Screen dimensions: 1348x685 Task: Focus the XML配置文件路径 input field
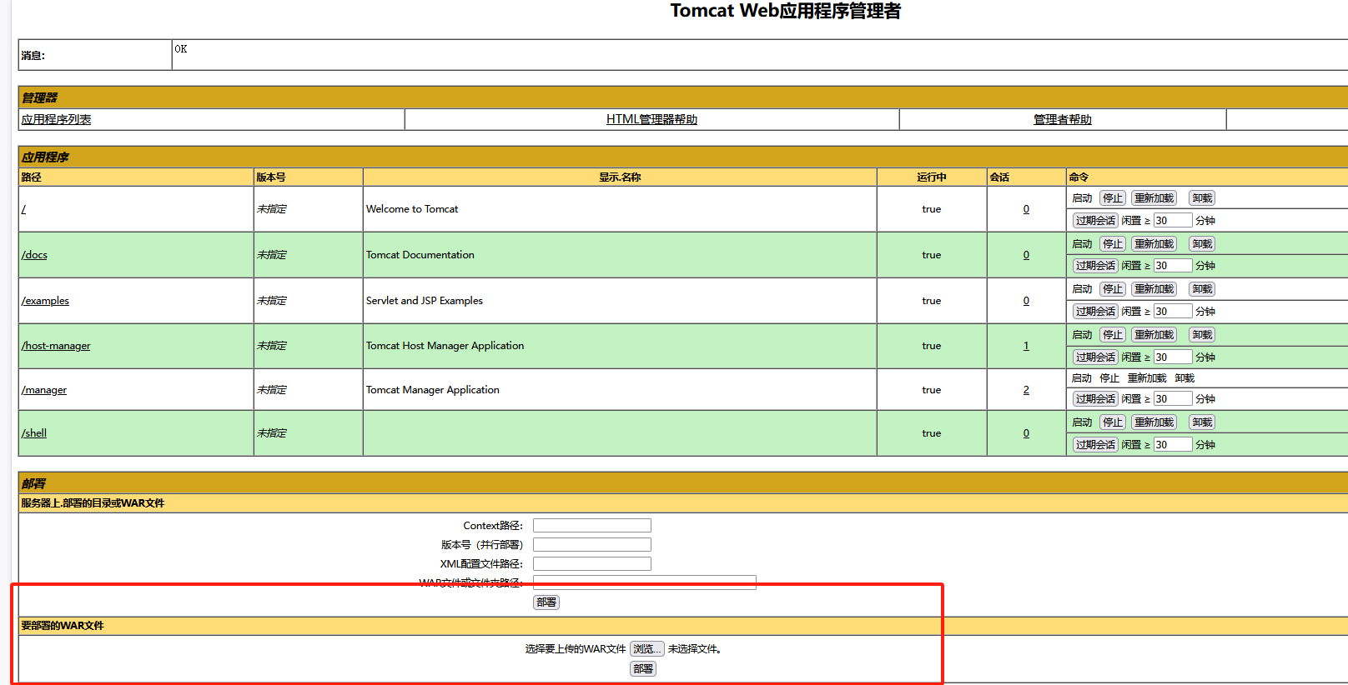(x=592, y=564)
